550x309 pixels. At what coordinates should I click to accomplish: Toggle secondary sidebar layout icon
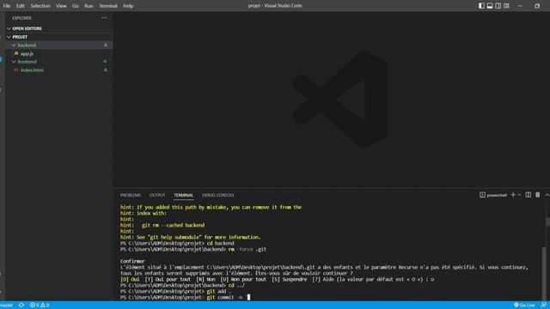click(498, 6)
